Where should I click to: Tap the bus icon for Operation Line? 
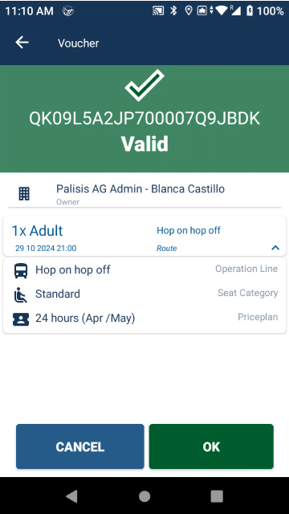(x=21, y=271)
